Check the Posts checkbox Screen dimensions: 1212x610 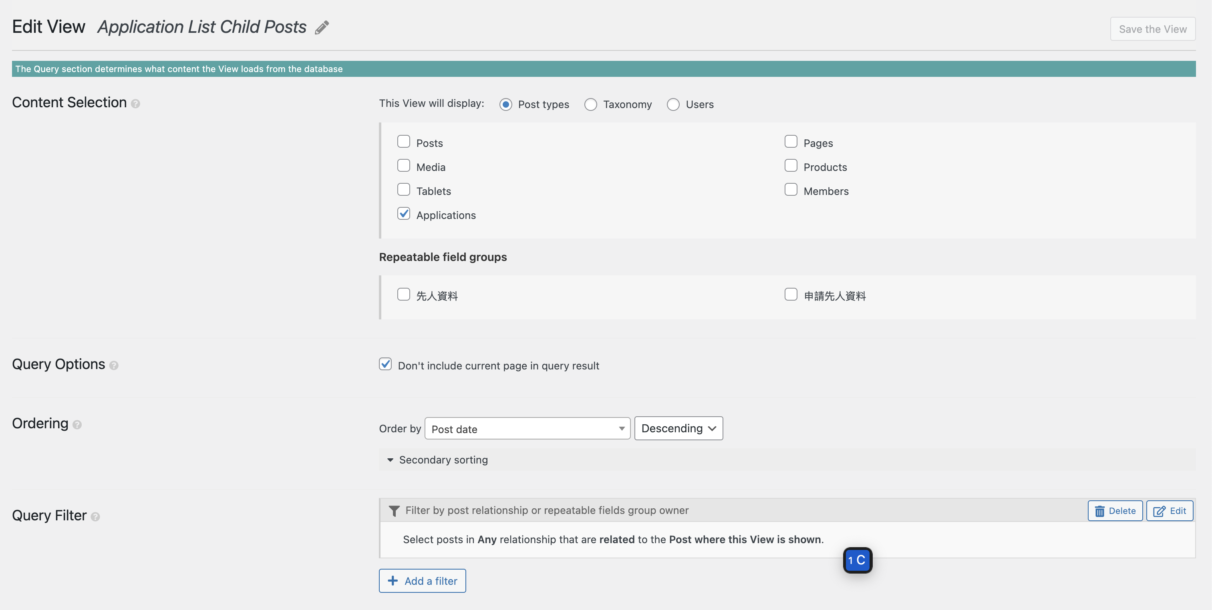pyautogui.click(x=404, y=142)
